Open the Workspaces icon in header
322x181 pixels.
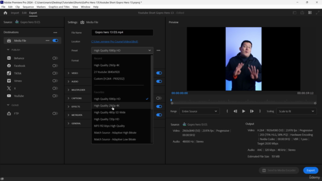pyautogui.click(x=310, y=13)
